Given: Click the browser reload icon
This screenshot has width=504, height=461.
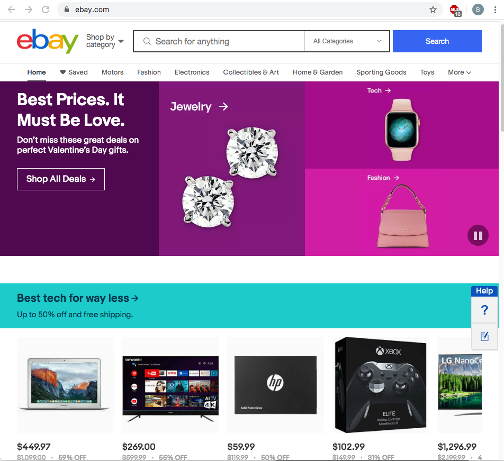Looking at the screenshot, I should pyautogui.click(x=46, y=10).
